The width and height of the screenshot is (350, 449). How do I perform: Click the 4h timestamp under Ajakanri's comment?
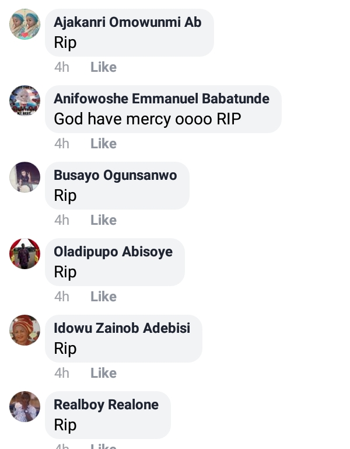61,67
